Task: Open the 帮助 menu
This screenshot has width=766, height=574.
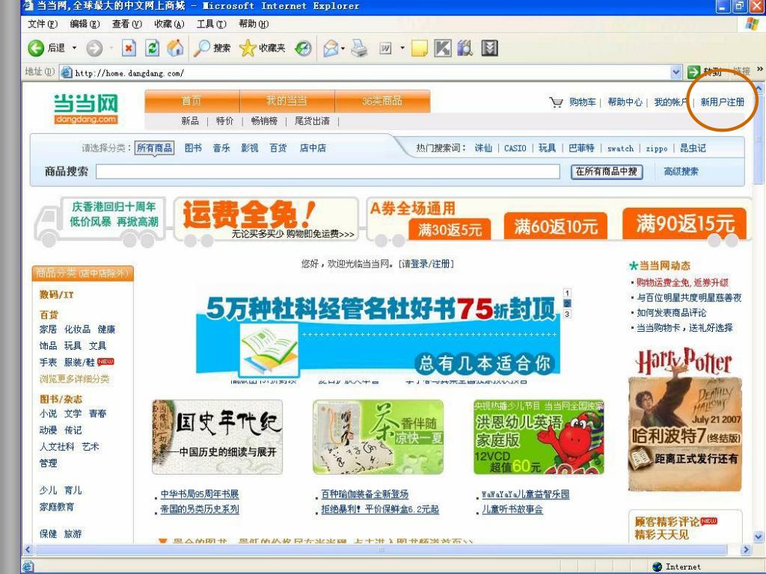Action: click(x=254, y=24)
